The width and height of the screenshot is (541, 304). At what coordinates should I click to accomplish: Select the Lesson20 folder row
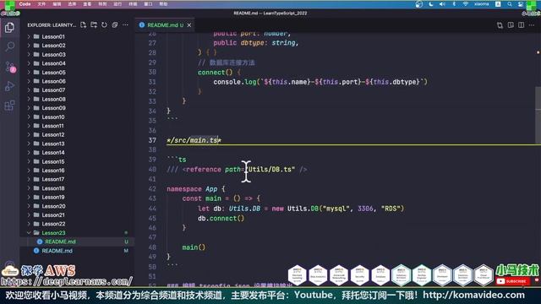coord(78,206)
